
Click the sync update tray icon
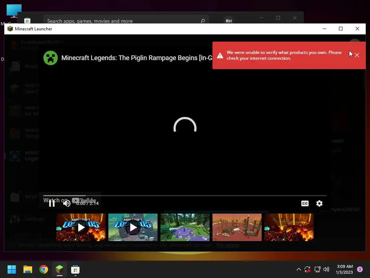tap(307, 269)
